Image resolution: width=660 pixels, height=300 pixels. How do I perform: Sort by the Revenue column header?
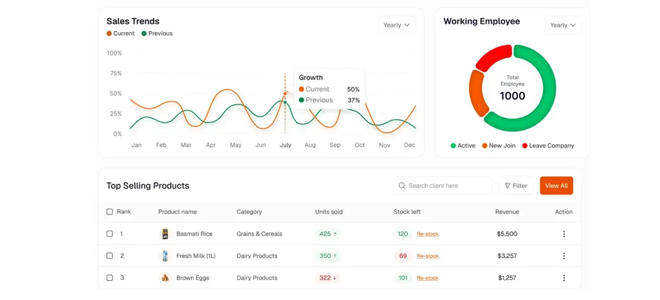[507, 212]
